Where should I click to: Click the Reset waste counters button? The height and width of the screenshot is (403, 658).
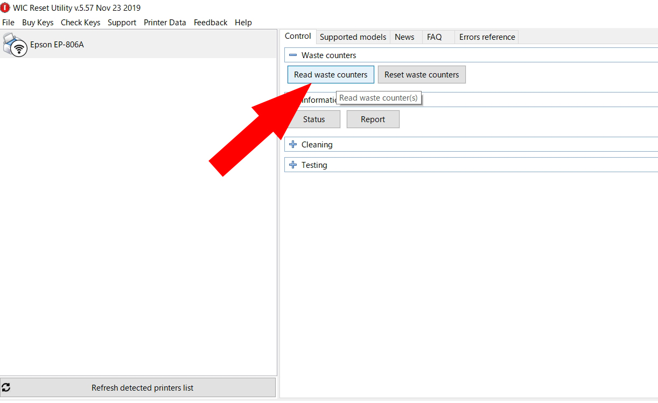tap(422, 75)
